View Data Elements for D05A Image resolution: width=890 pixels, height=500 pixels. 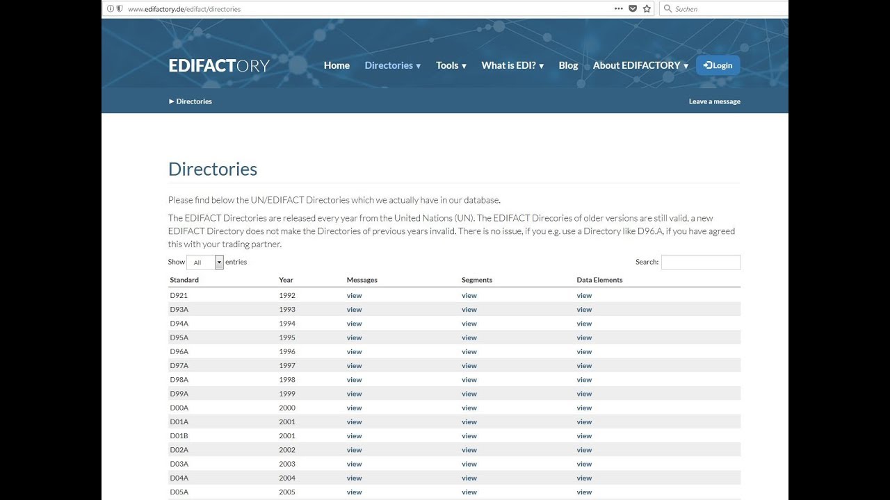point(584,492)
